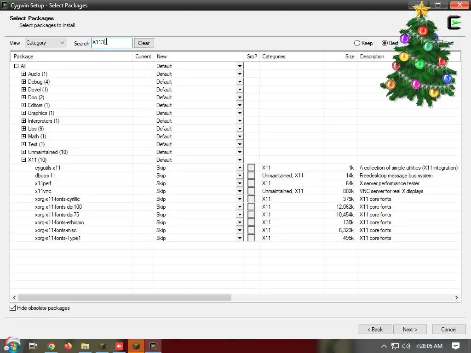Open the New dropdown for cygutils-x11
Viewport: 471px width, 353px height.
coord(240,168)
